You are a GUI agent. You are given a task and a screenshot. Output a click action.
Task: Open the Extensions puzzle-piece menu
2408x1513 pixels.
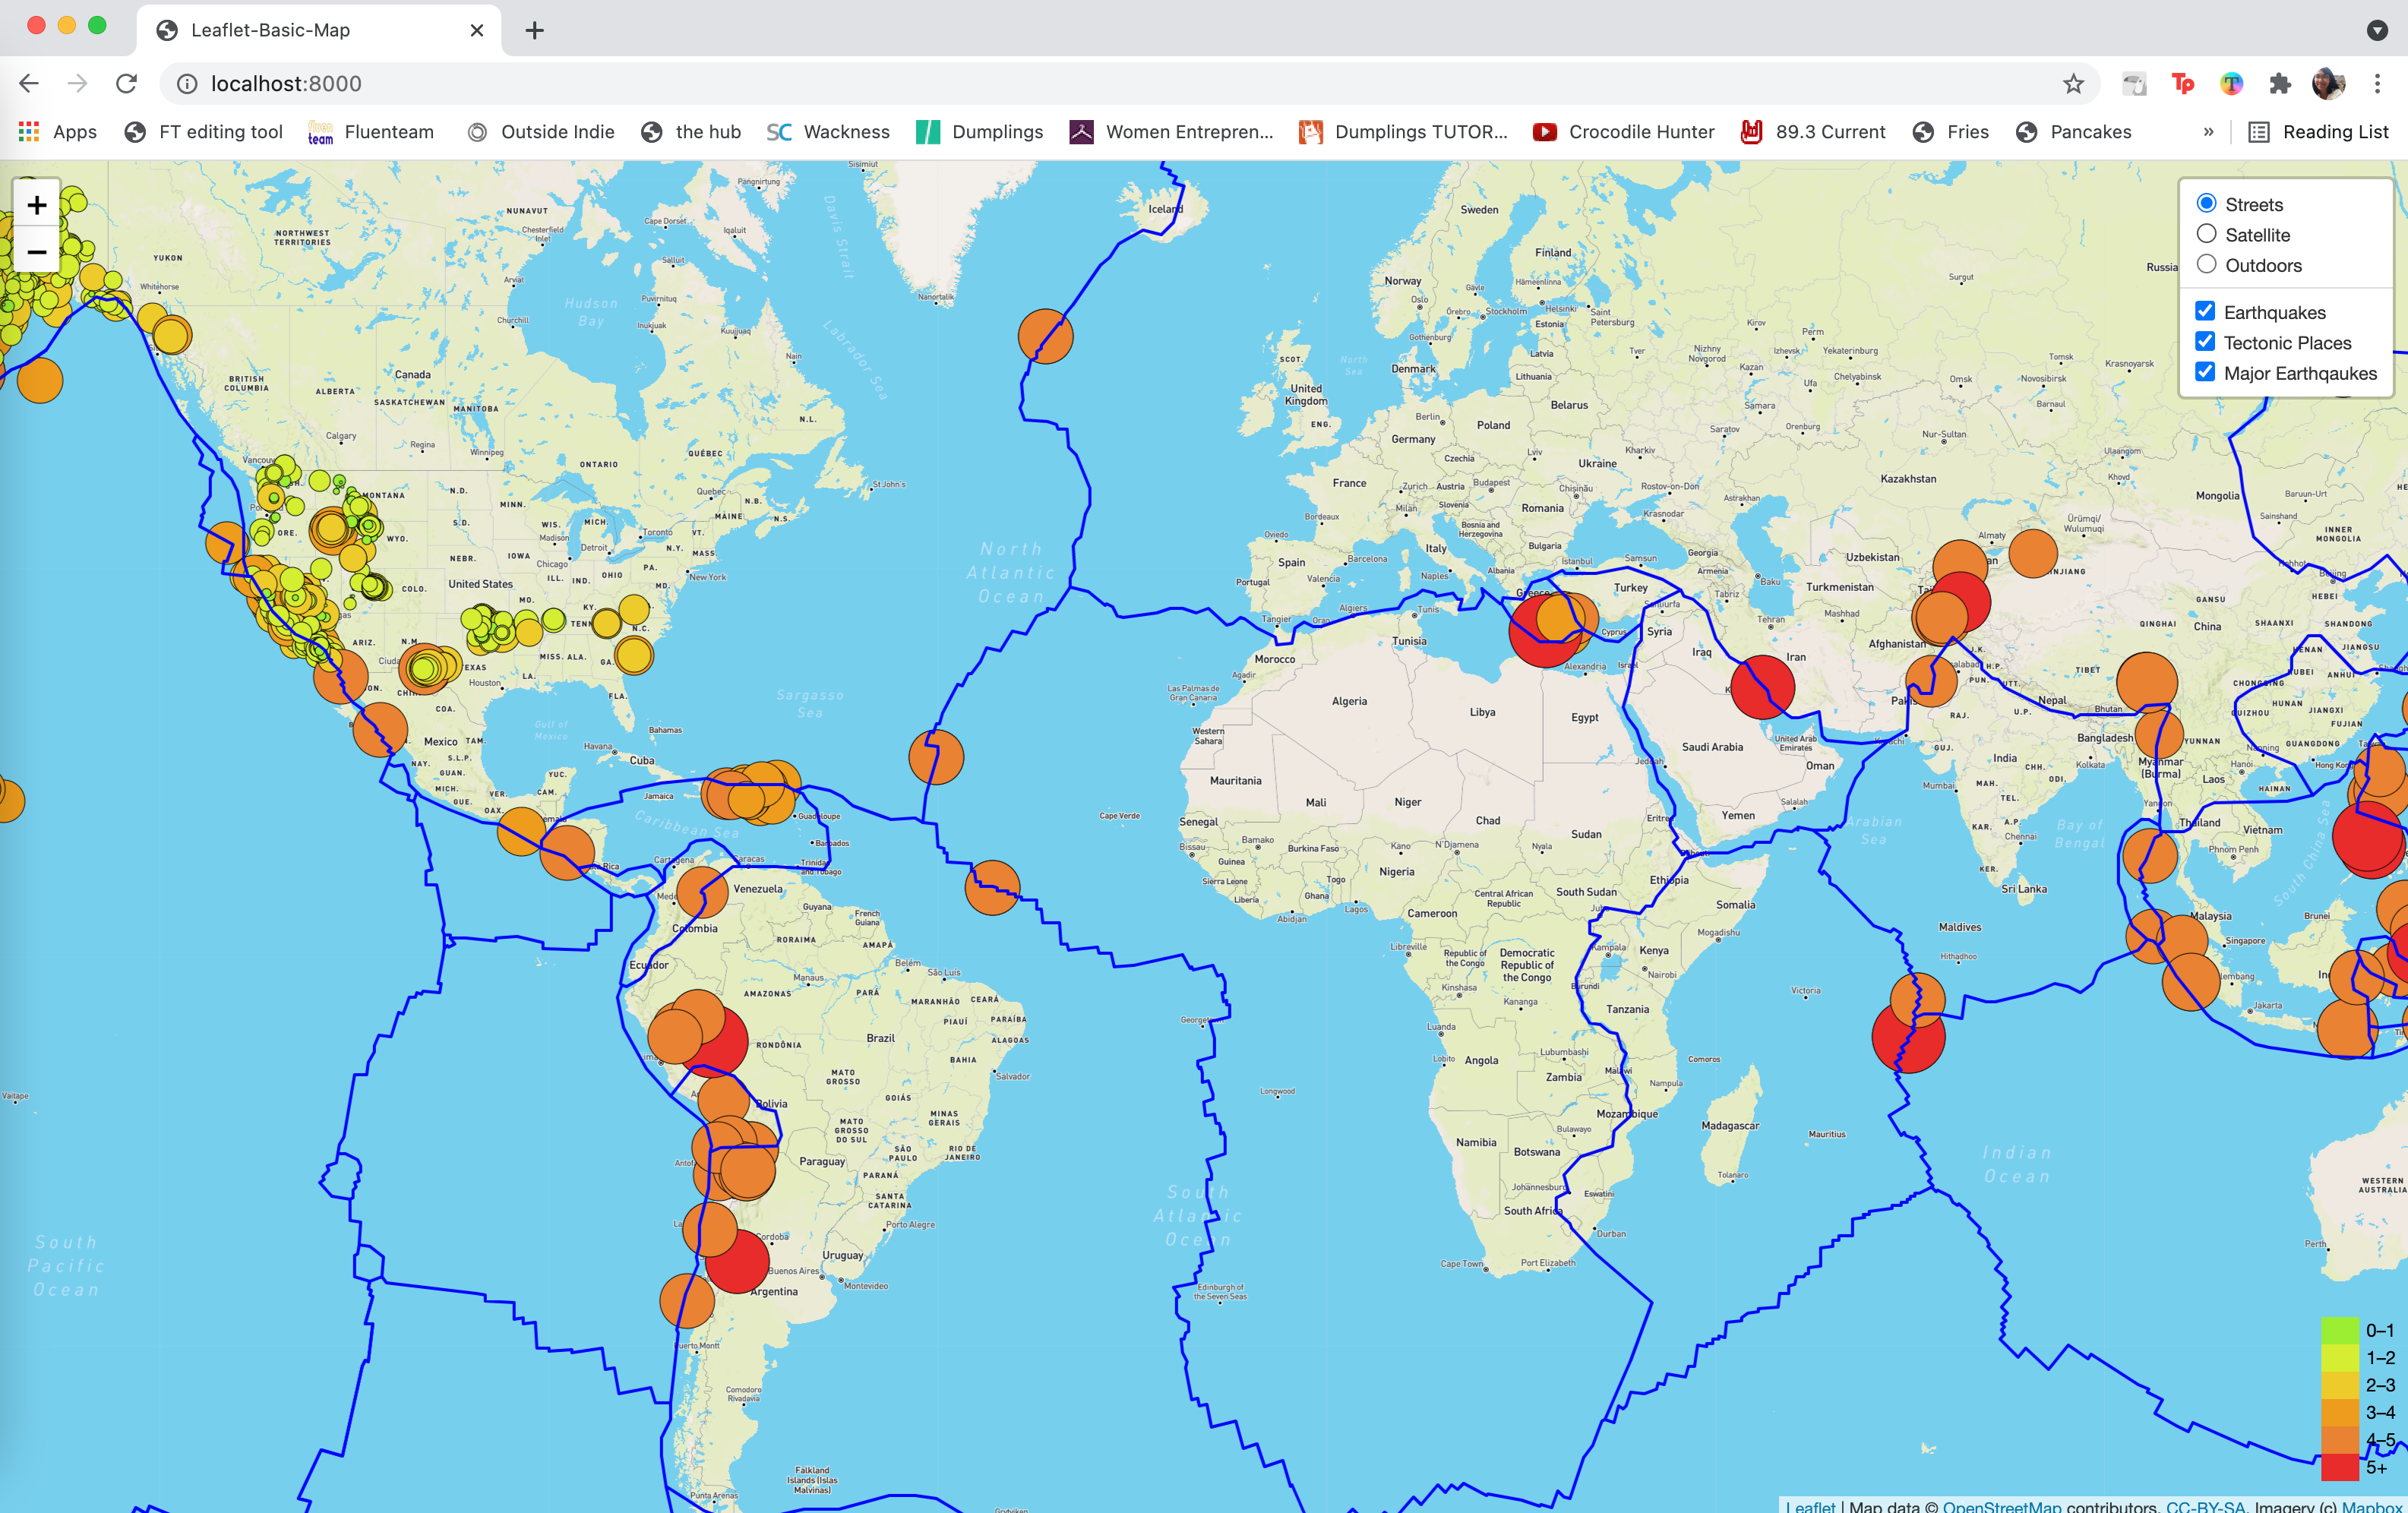point(2280,83)
